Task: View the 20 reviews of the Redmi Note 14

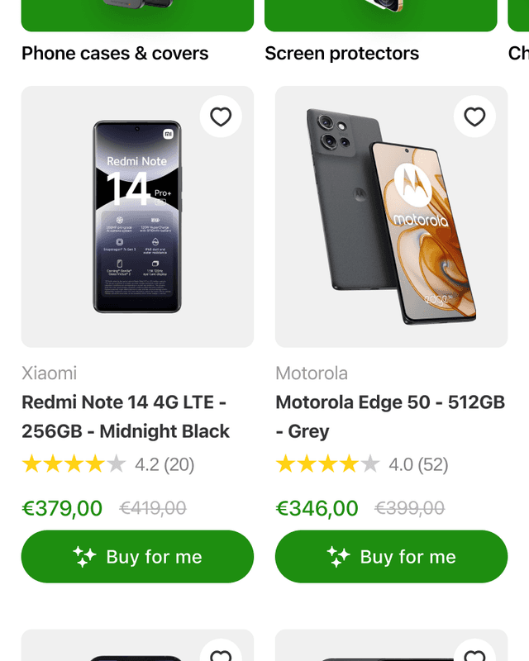Action: click(164, 464)
